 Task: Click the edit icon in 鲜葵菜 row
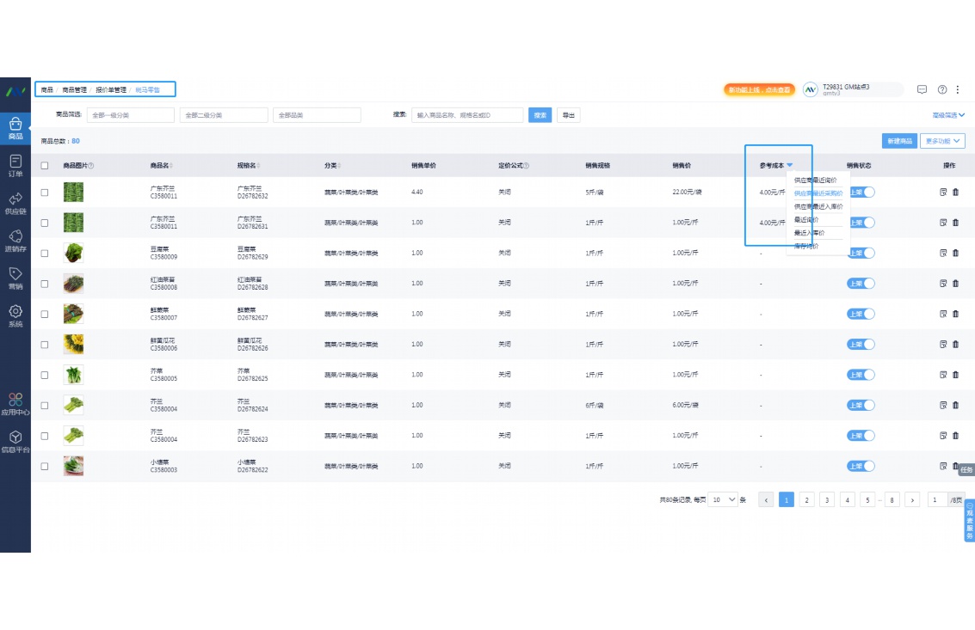pos(943,314)
